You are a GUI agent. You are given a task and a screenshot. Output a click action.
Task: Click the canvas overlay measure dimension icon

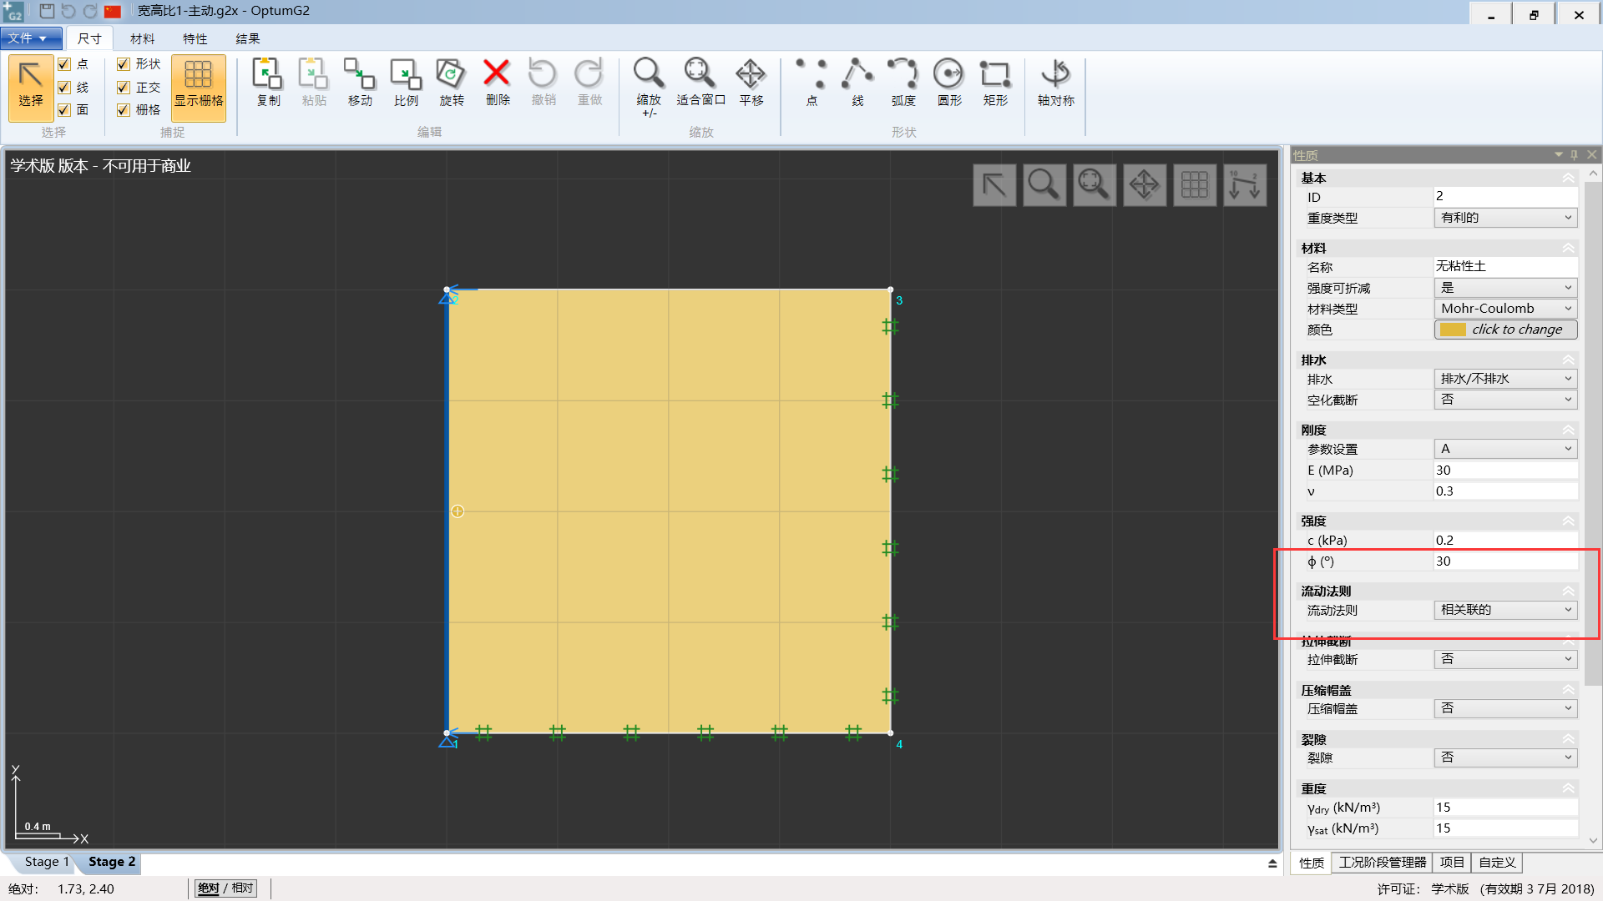[1245, 184]
